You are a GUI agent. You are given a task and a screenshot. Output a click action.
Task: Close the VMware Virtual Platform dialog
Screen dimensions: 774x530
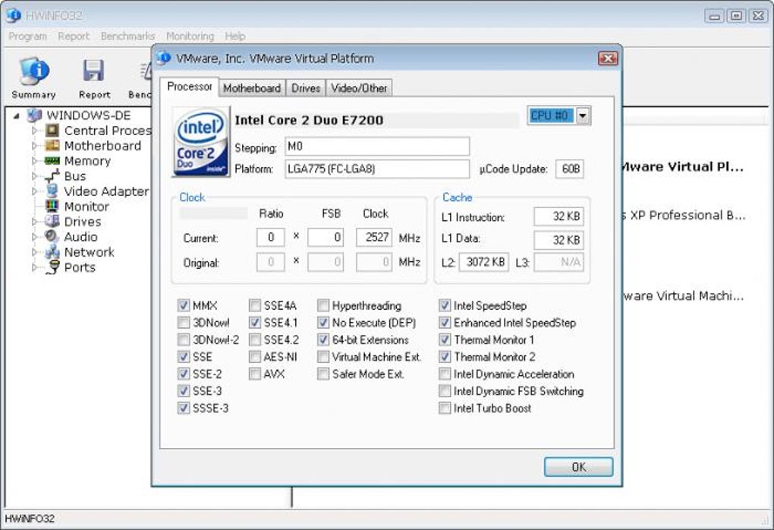(x=608, y=58)
